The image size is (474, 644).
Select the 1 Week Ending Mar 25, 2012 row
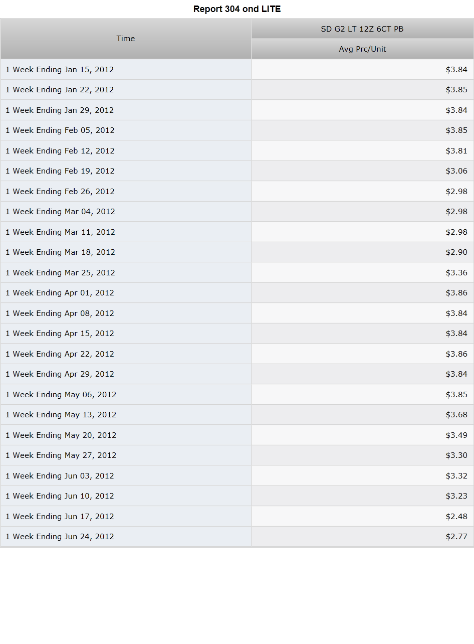click(237, 272)
